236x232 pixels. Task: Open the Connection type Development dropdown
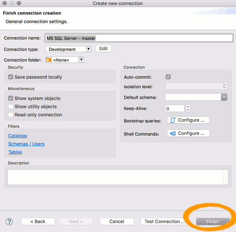click(x=68, y=49)
